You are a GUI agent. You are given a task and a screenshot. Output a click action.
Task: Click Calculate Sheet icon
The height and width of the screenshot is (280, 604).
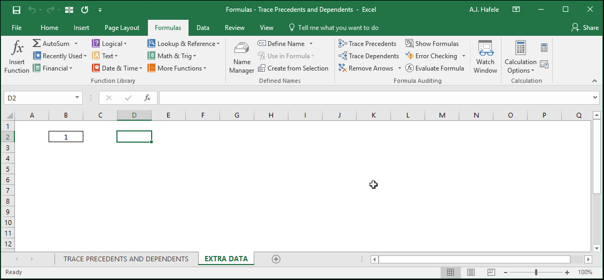pos(544,65)
